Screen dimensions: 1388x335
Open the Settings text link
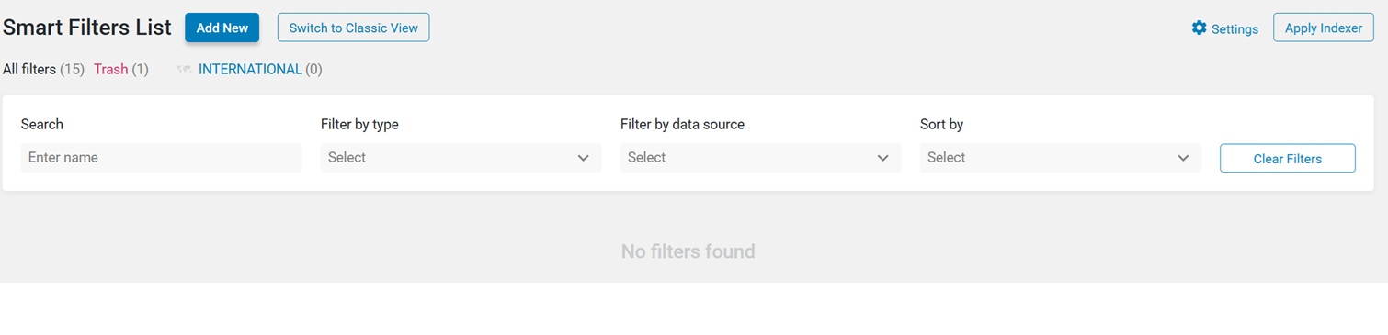pyautogui.click(x=1234, y=28)
